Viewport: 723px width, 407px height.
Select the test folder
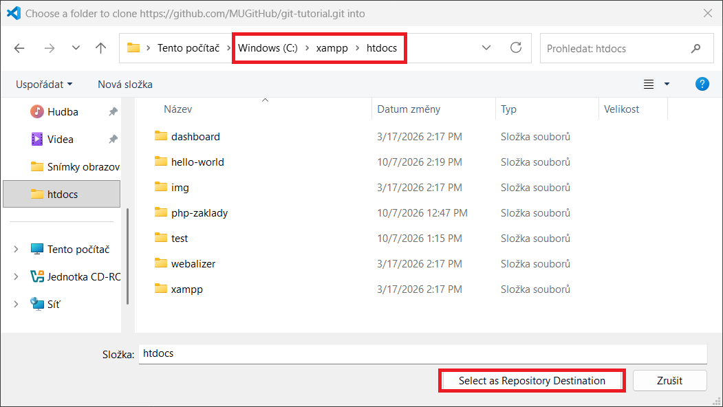point(180,239)
